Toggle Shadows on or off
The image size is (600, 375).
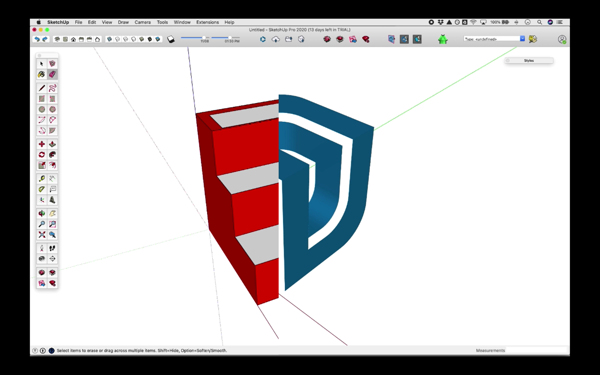coord(171,40)
